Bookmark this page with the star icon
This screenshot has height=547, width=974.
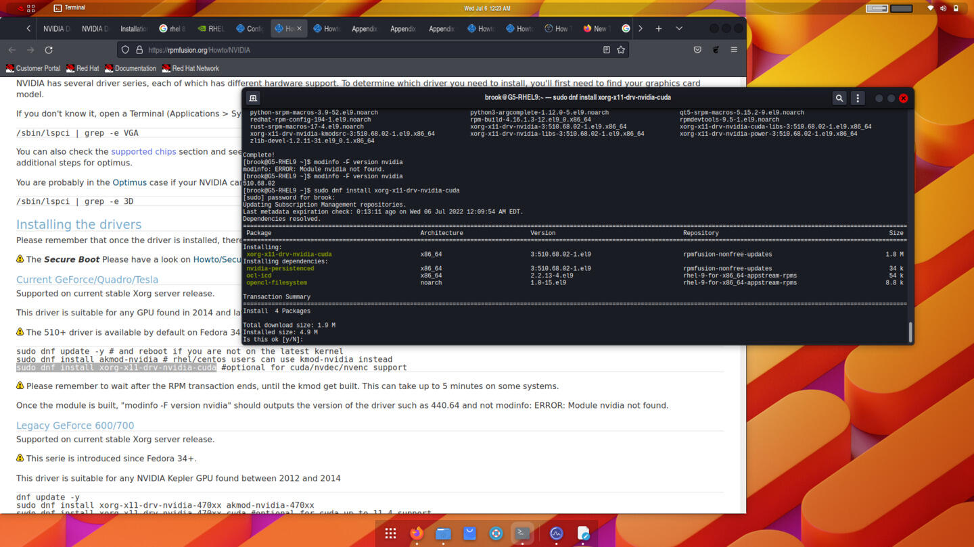[621, 50]
